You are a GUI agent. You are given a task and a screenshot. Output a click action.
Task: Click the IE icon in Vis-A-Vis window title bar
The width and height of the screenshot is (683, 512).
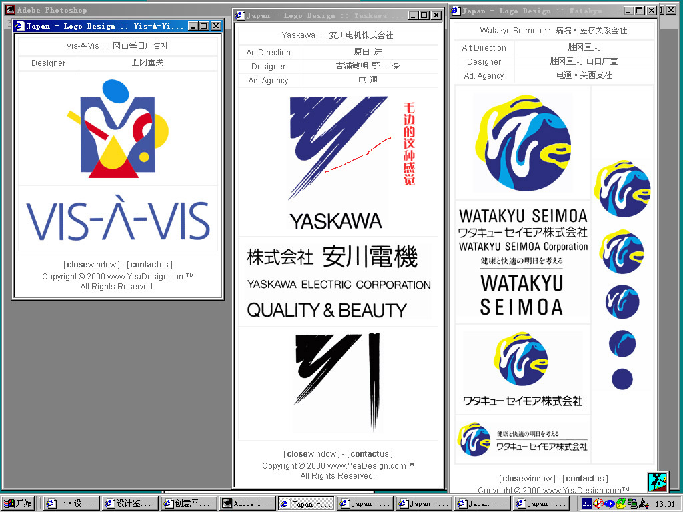20,26
